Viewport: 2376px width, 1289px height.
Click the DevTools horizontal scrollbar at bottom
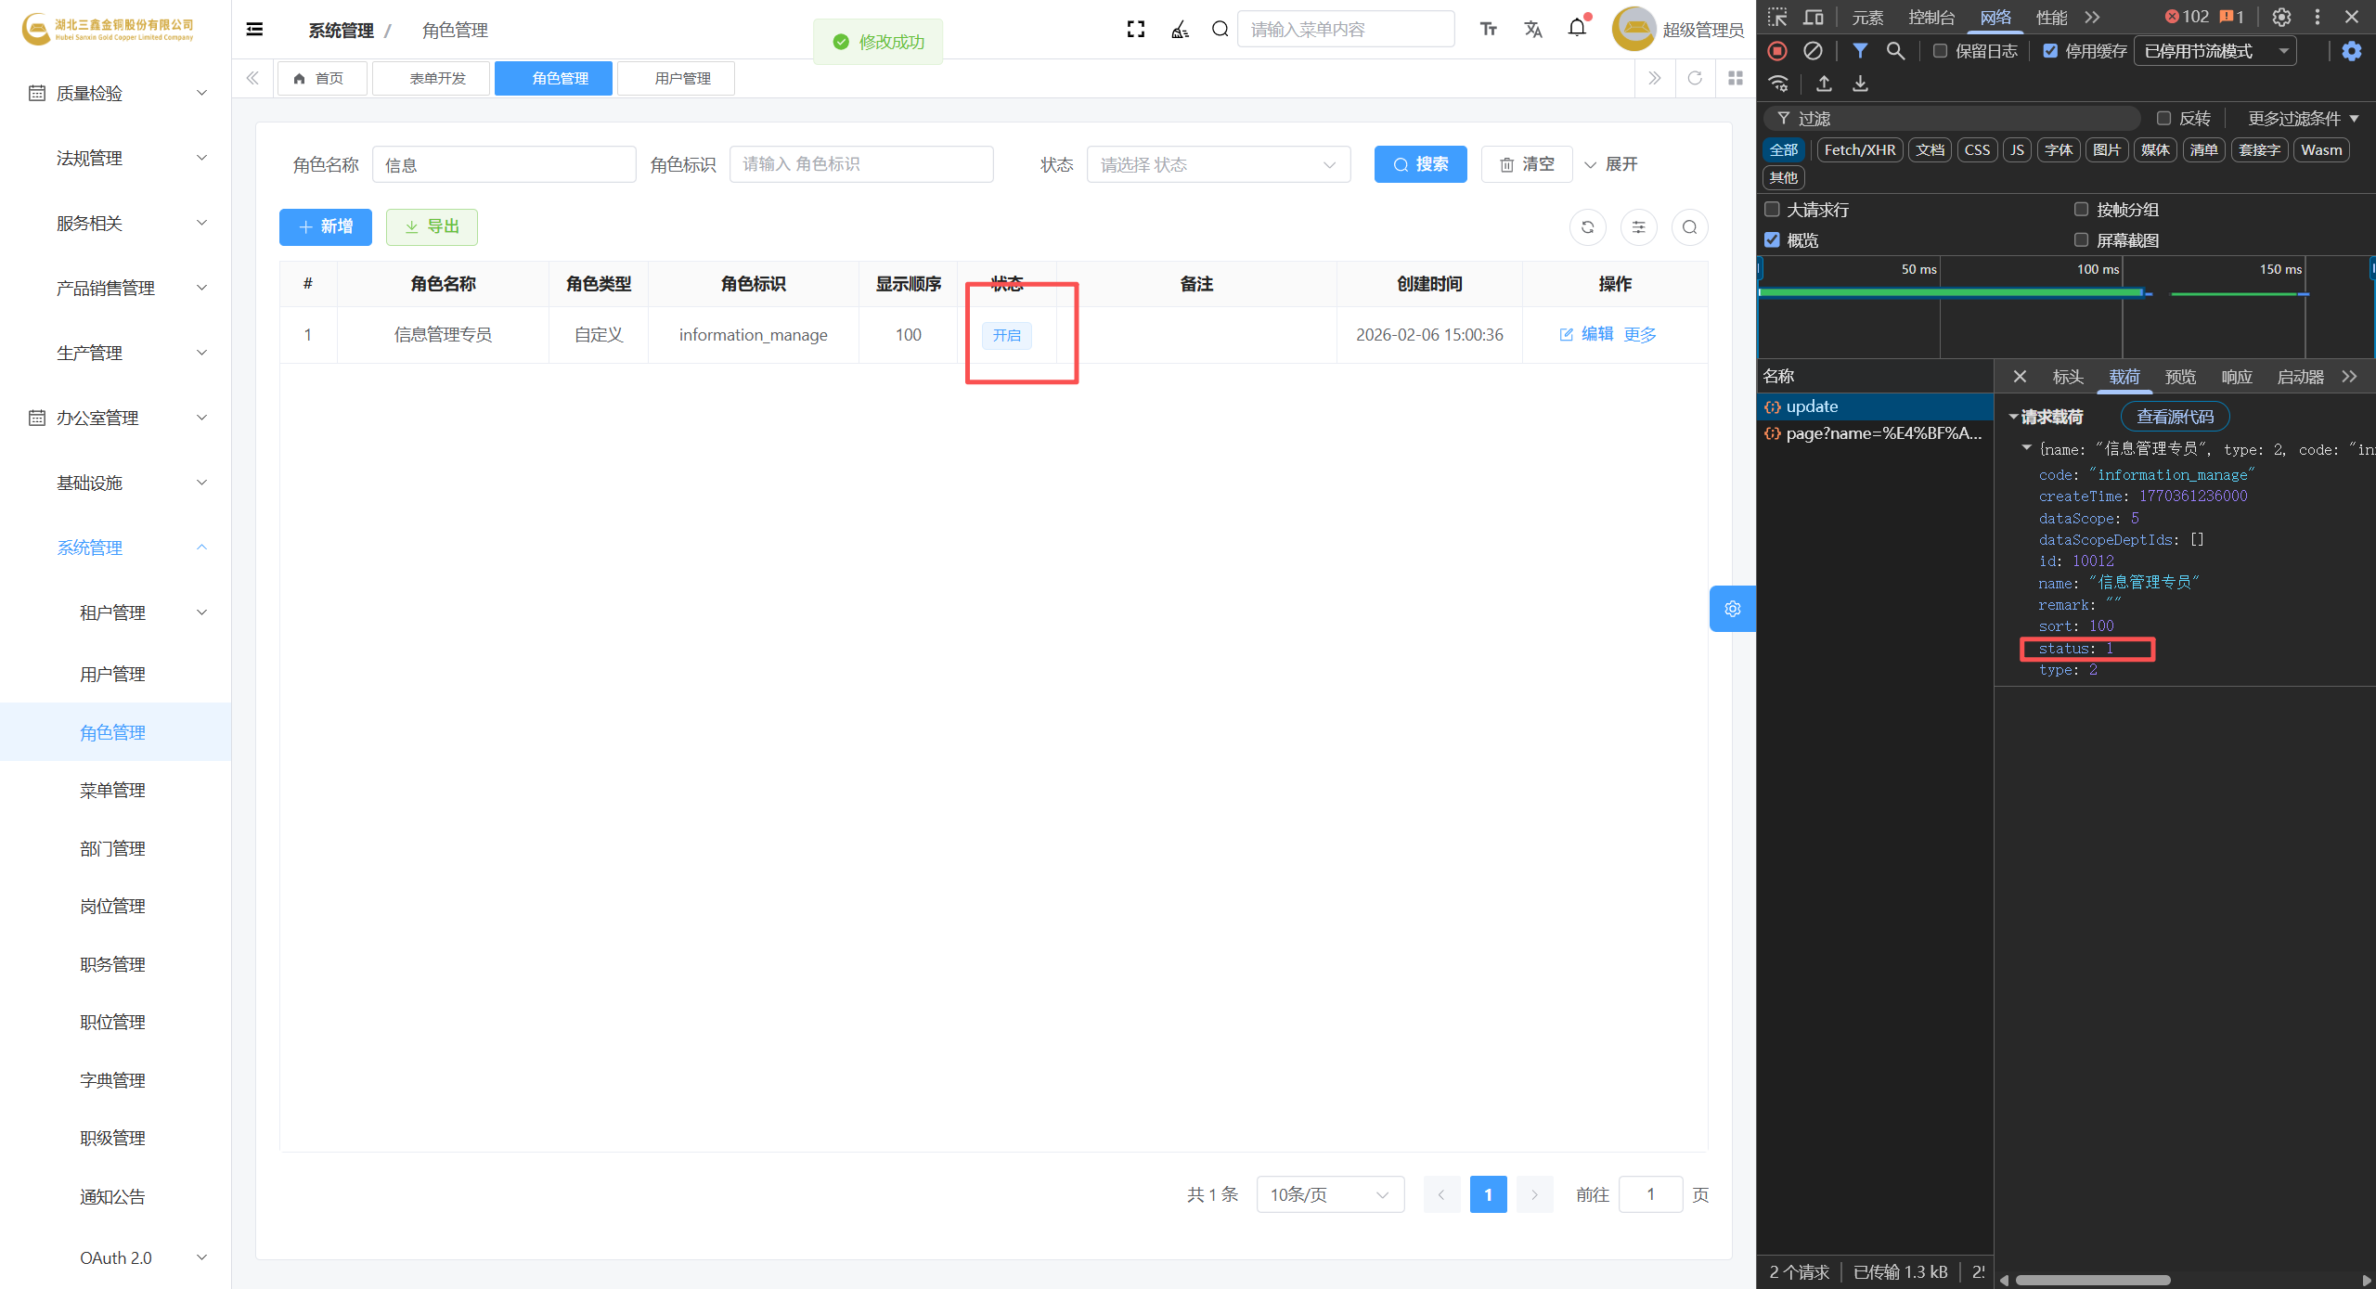pyautogui.click(x=2093, y=1280)
